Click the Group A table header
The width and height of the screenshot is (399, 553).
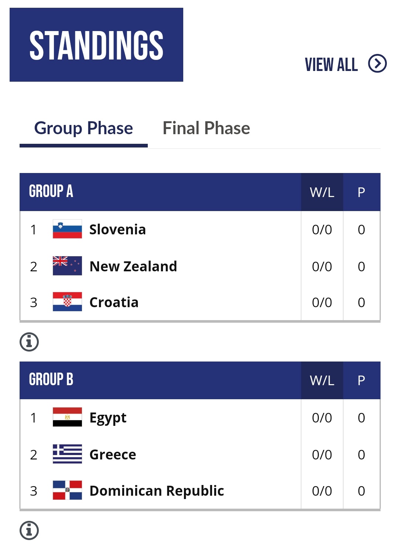pos(51,191)
